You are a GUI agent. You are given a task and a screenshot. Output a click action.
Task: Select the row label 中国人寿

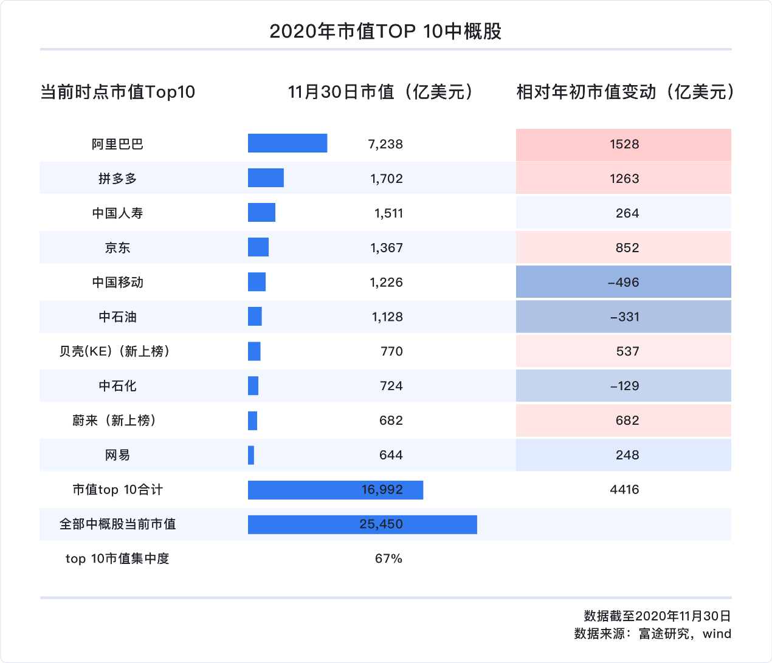118,213
